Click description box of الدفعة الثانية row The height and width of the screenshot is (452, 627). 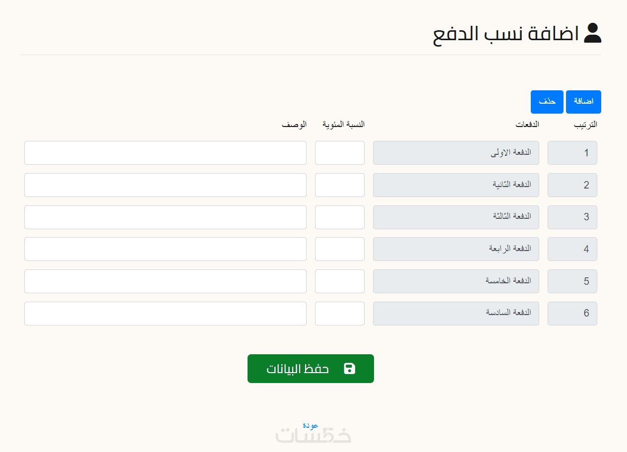[x=165, y=185]
